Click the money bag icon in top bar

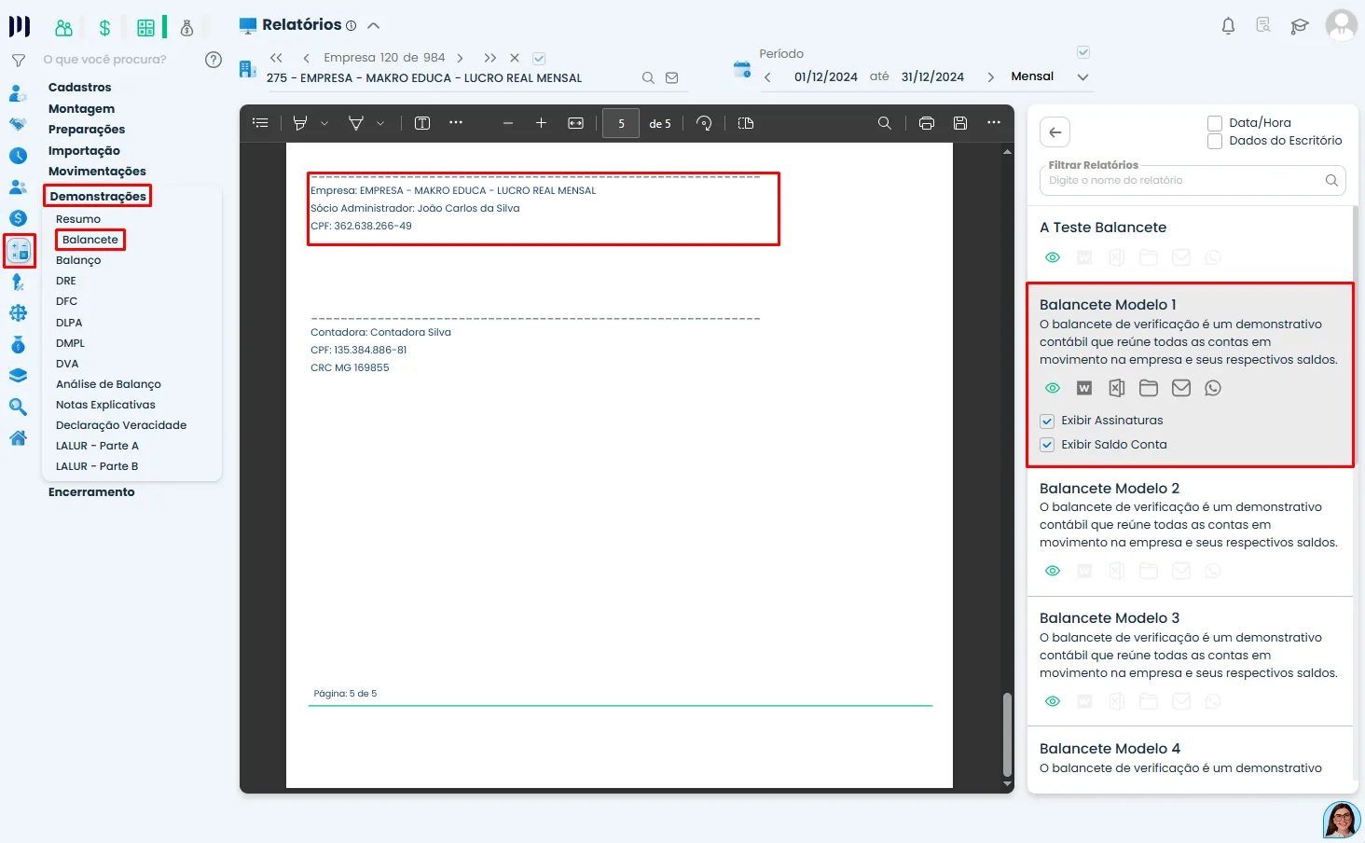point(186,28)
